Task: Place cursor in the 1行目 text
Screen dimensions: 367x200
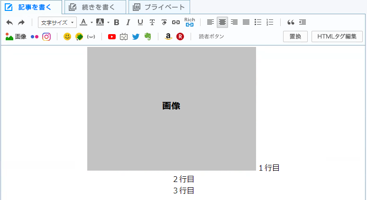Action: click(269, 168)
